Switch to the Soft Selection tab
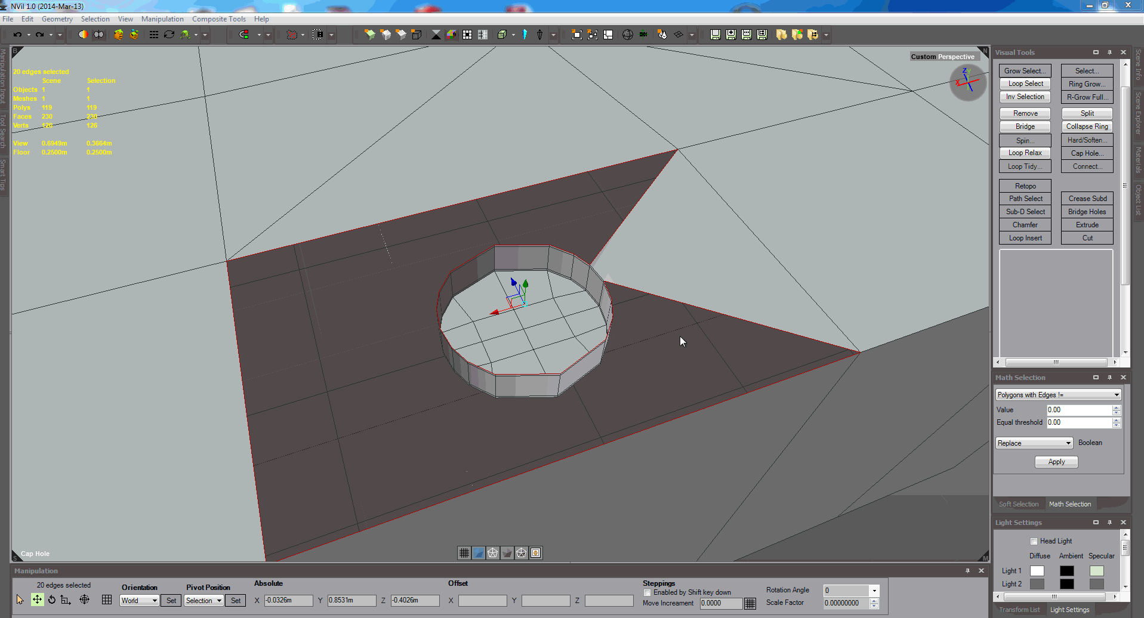Viewport: 1144px width, 618px height. pos(1019,504)
